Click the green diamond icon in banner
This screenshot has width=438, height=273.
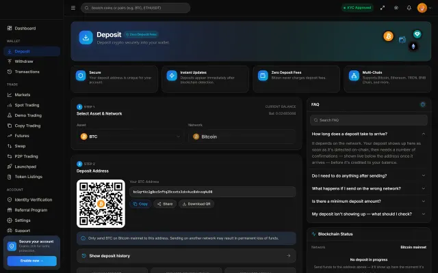coord(417,34)
